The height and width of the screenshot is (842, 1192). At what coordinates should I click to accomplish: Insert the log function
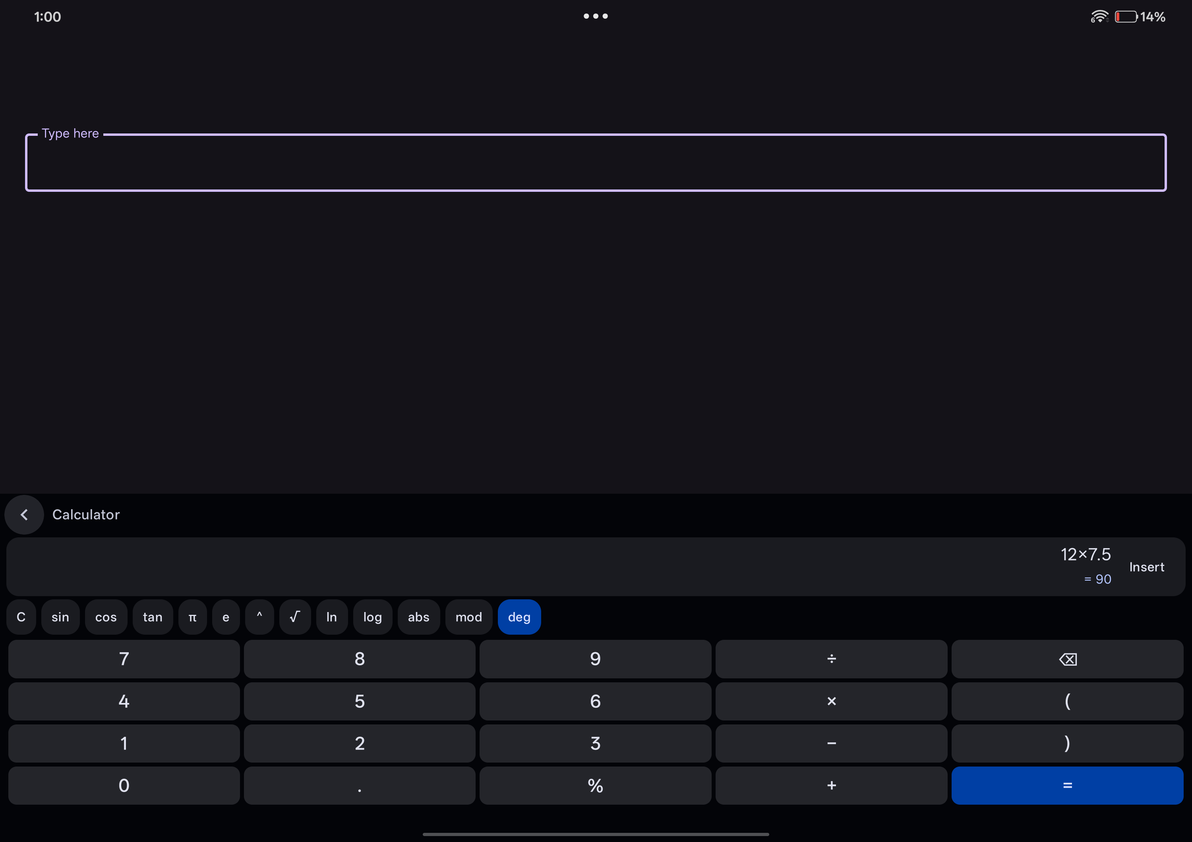point(373,617)
